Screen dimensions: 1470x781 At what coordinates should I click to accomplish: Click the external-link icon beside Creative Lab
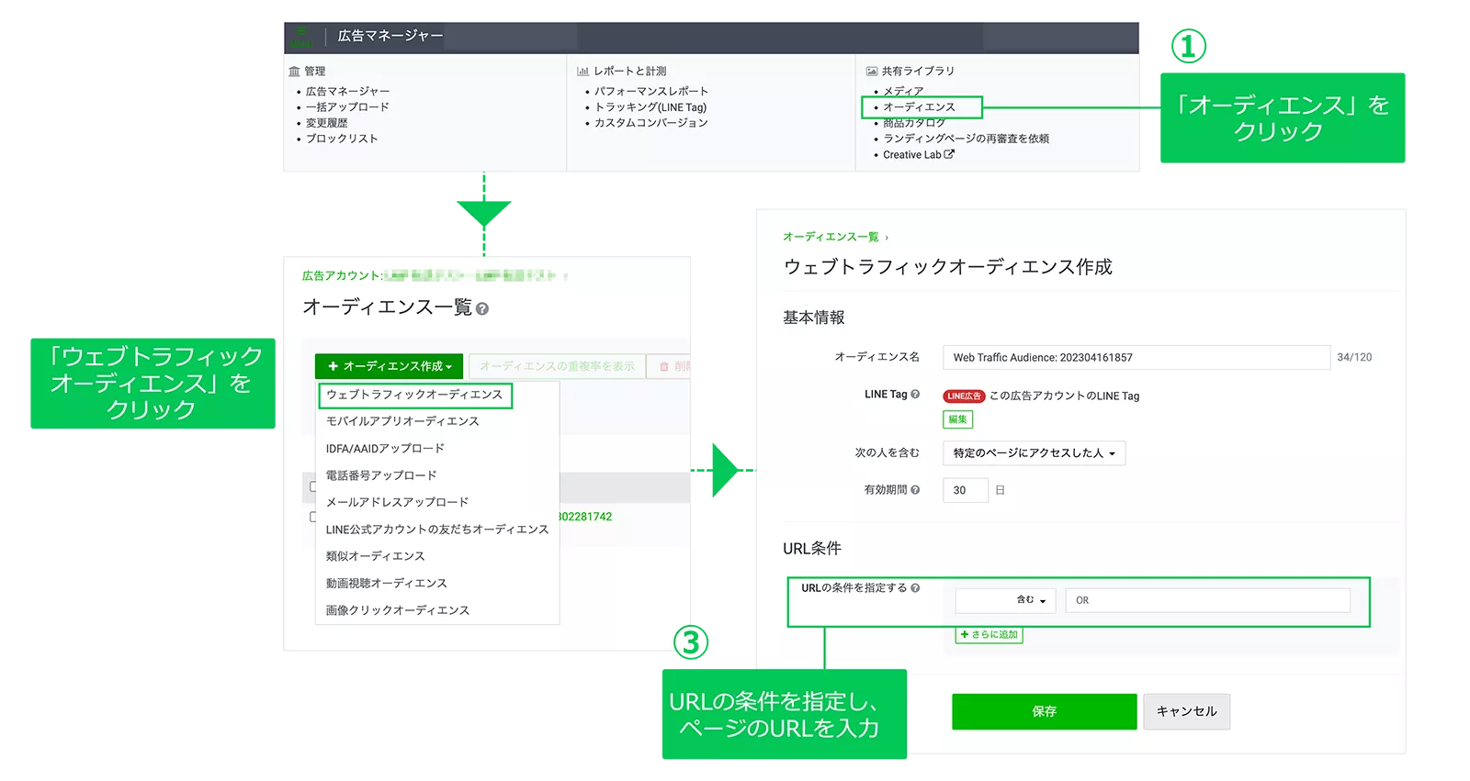[x=949, y=154]
